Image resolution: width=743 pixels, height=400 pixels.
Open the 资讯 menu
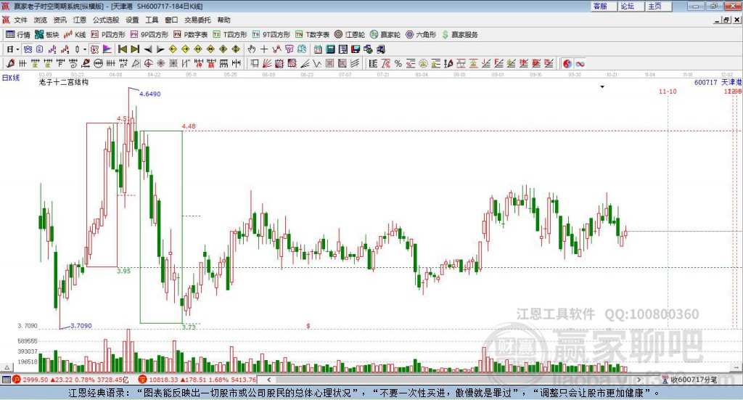tap(59, 20)
